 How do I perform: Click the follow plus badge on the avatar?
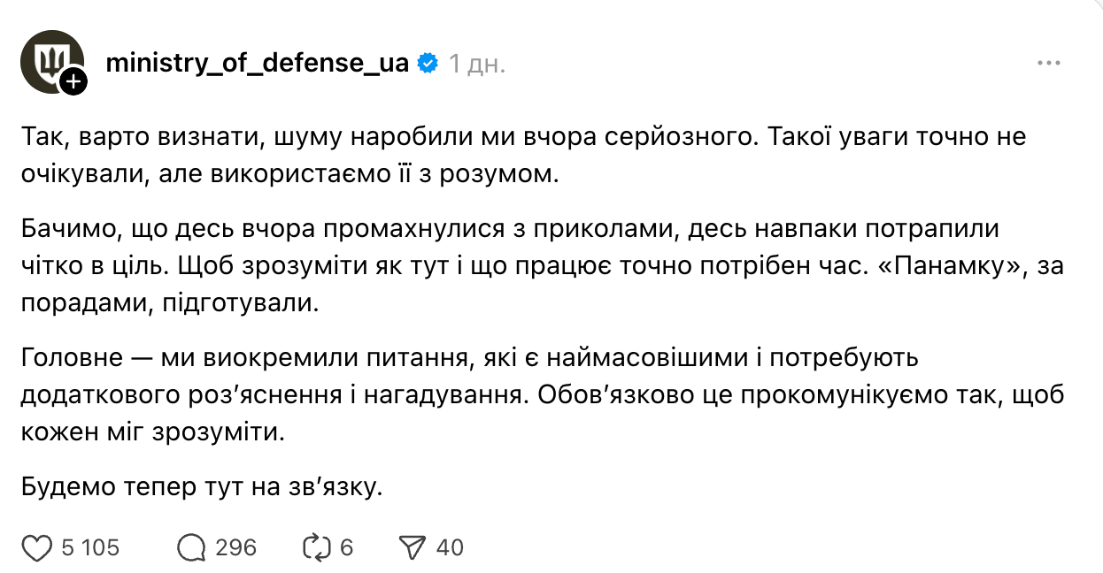(73, 82)
